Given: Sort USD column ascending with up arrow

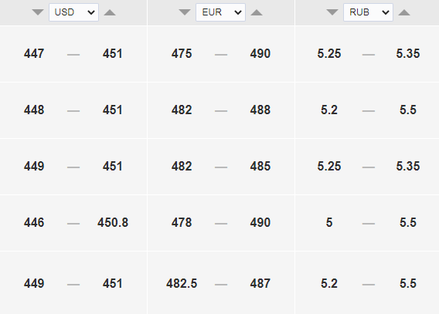Looking at the screenshot, I should pyautogui.click(x=110, y=12).
